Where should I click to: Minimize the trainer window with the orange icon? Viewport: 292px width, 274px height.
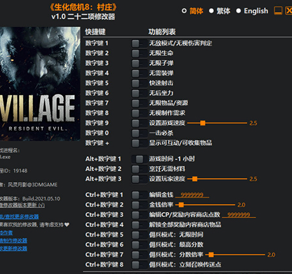coord(278,11)
